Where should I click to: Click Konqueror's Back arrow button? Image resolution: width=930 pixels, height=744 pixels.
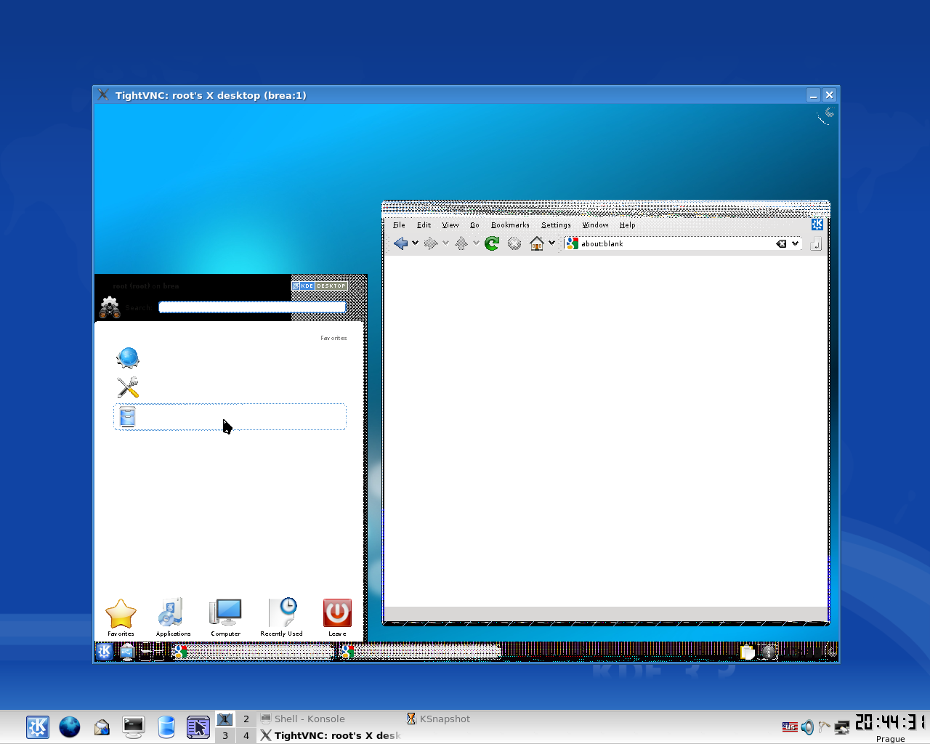click(x=400, y=243)
